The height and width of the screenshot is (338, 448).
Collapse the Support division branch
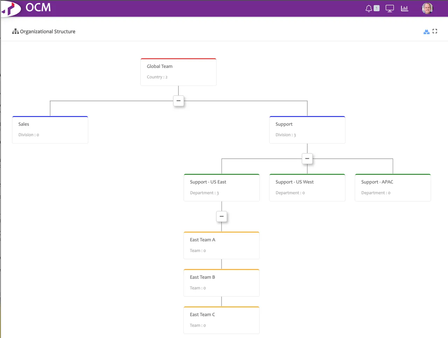click(x=307, y=159)
